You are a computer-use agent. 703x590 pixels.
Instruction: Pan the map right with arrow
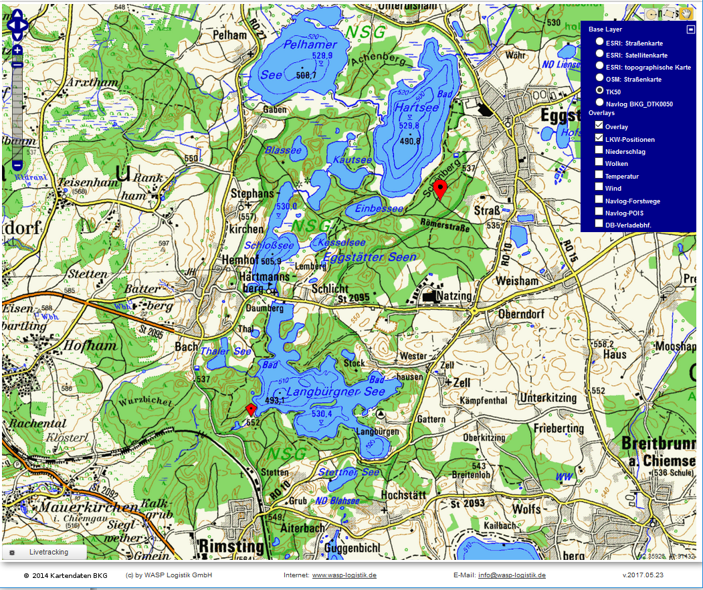coord(25,25)
